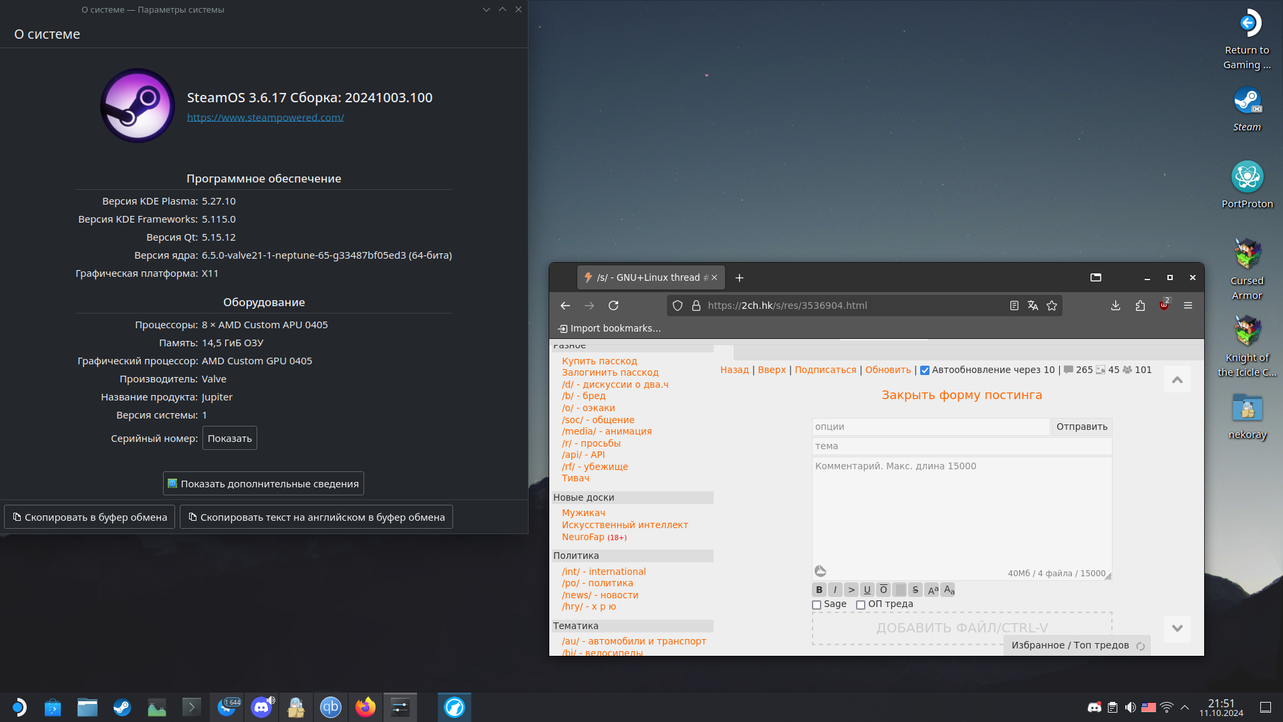Screen dimensions: 1283x722
Task: Show serial number with Показать button
Action: pyautogui.click(x=230, y=439)
